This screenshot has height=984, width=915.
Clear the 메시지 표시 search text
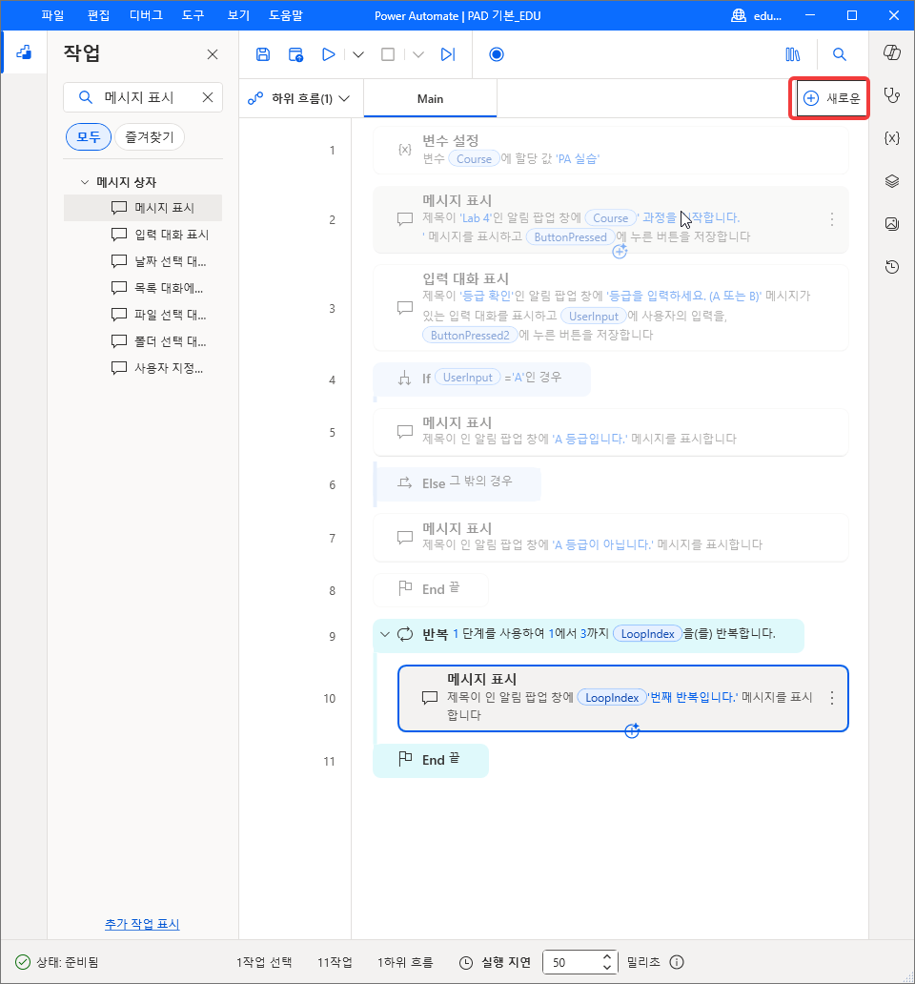click(208, 97)
